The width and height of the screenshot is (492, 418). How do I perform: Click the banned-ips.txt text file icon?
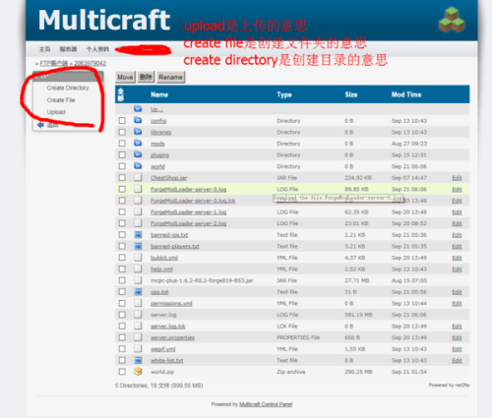(138, 234)
